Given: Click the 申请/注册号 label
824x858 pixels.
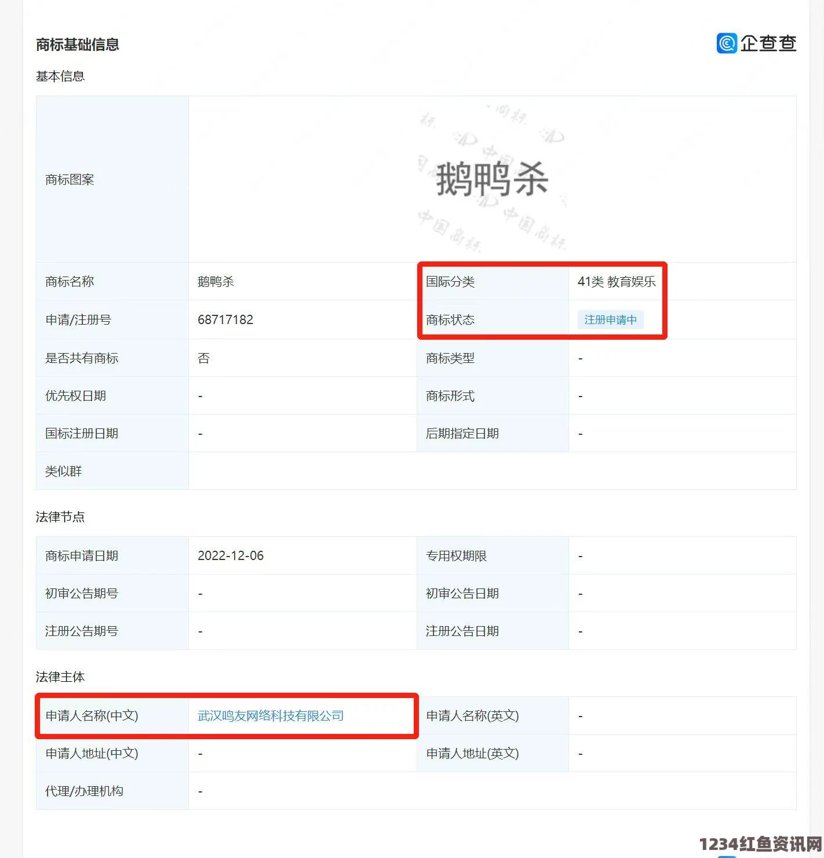Looking at the screenshot, I should coord(78,320).
